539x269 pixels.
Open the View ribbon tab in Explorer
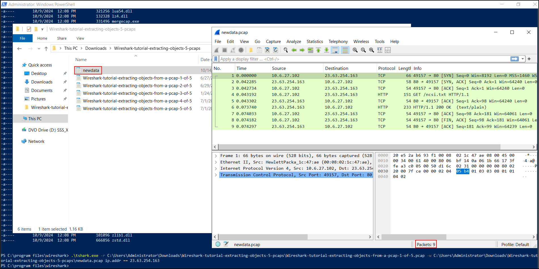[x=80, y=38]
